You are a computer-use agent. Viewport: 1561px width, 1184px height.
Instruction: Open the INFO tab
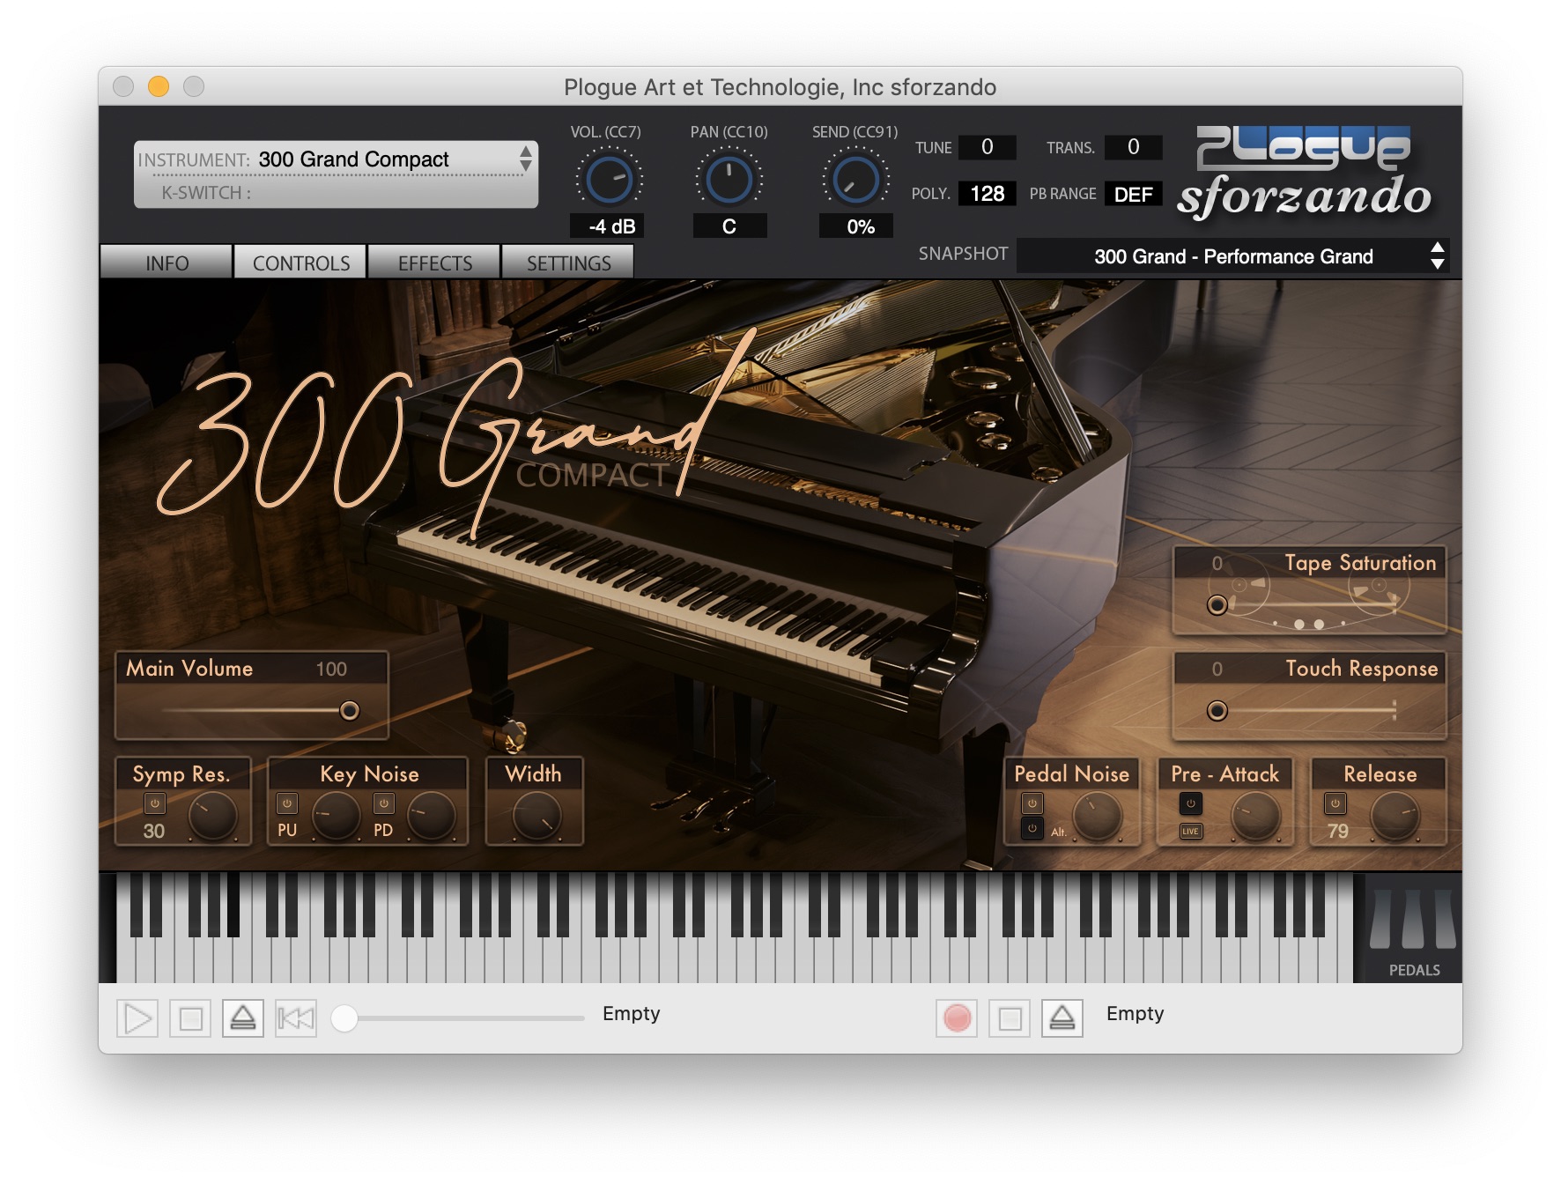tap(166, 263)
